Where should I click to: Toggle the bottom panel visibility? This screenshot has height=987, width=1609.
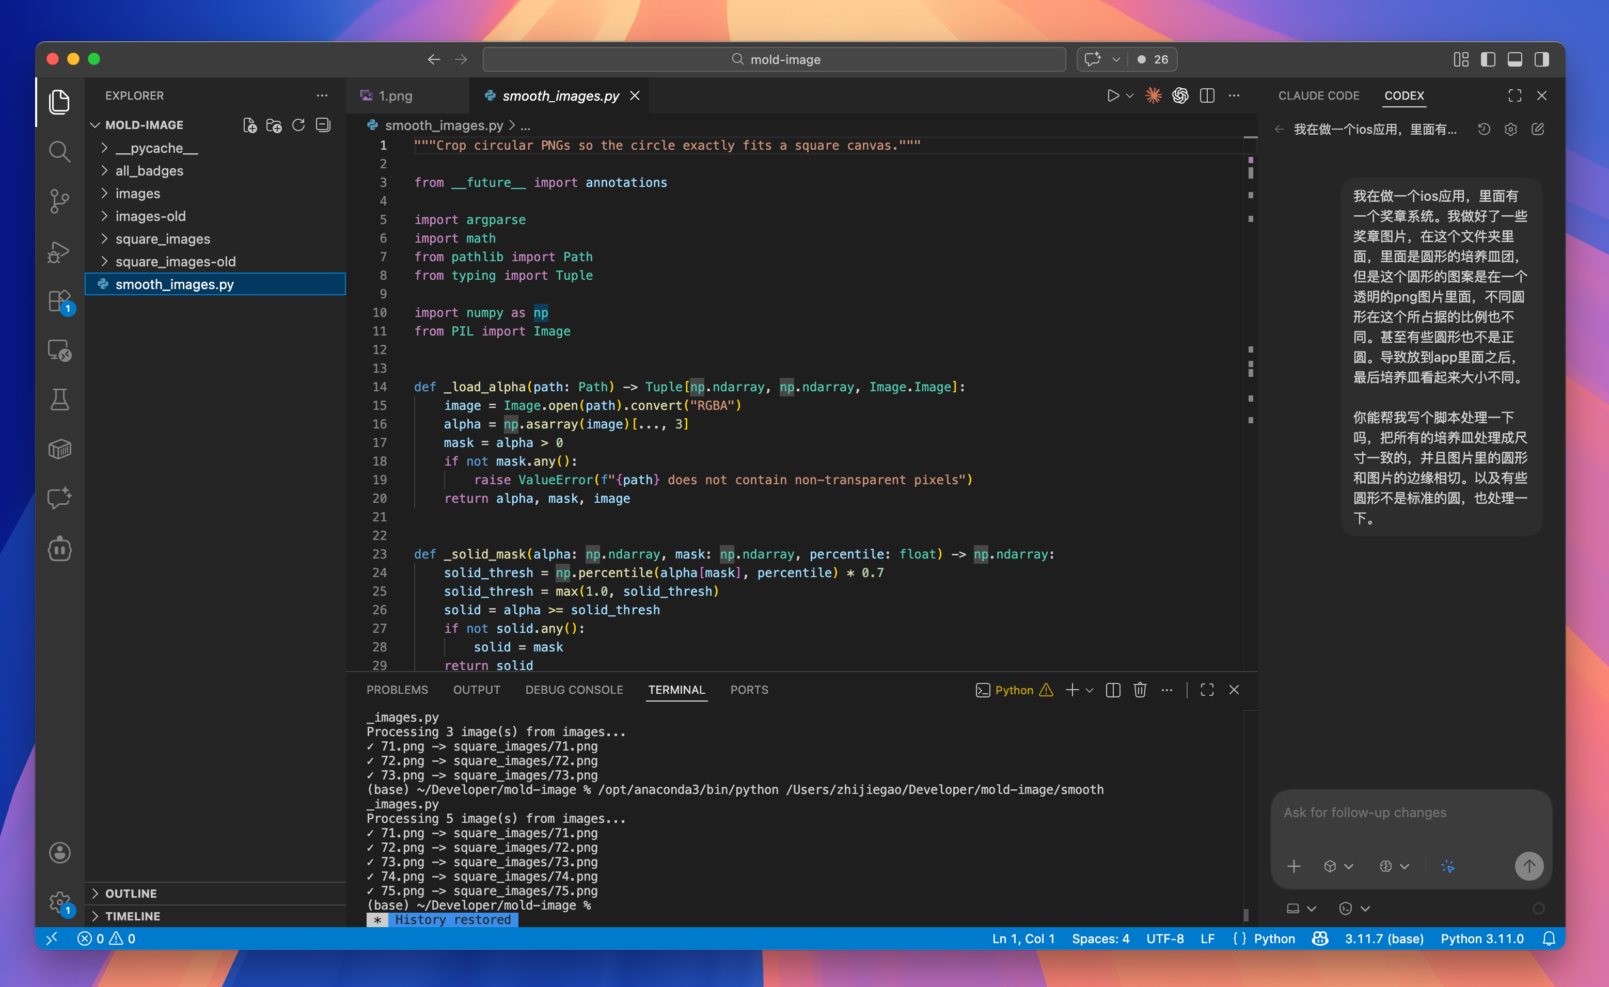pyautogui.click(x=1515, y=59)
